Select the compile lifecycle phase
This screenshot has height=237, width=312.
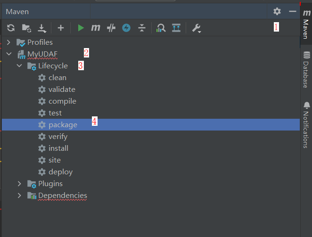coord(62,101)
